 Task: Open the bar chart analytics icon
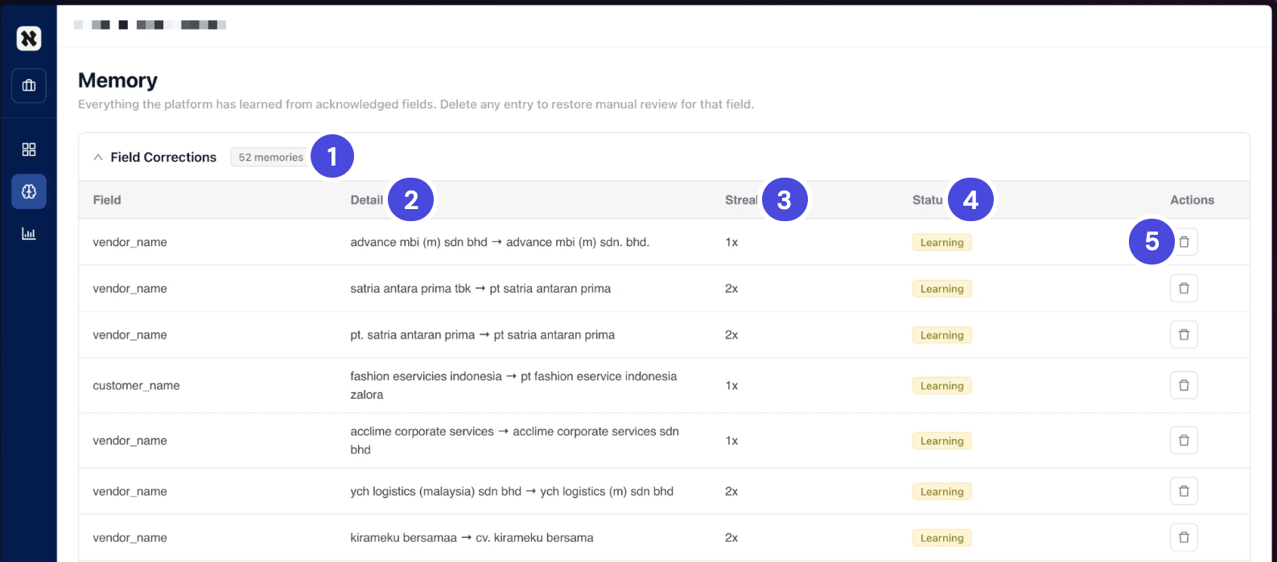[29, 234]
